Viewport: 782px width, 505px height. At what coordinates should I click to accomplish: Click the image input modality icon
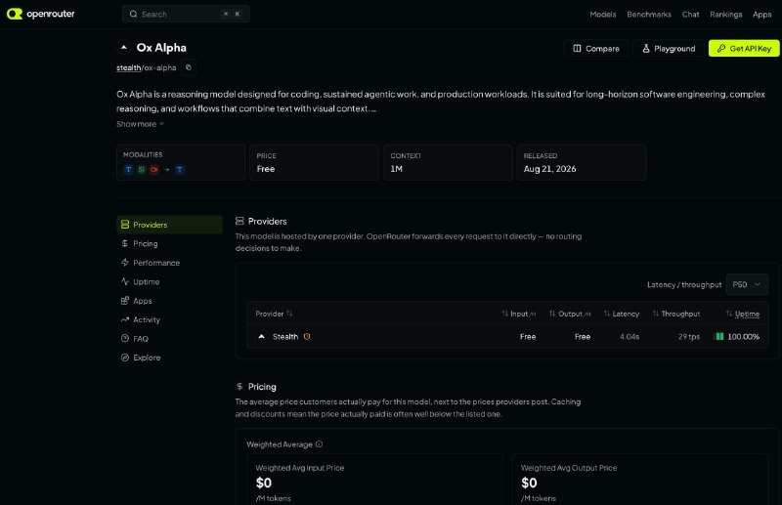point(142,170)
